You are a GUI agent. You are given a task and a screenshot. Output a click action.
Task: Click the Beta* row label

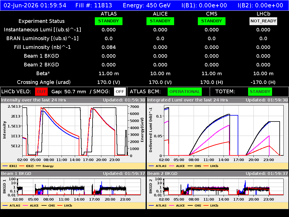[x=43, y=73]
